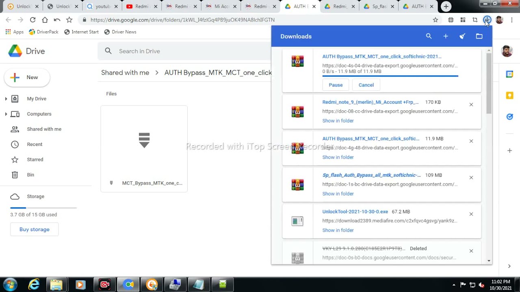
Task: Select the MCT_Bypass_MTK_one_c file thumbnail
Action: (x=144, y=149)
